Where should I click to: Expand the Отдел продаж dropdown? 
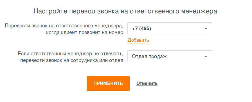pos(170,56)
